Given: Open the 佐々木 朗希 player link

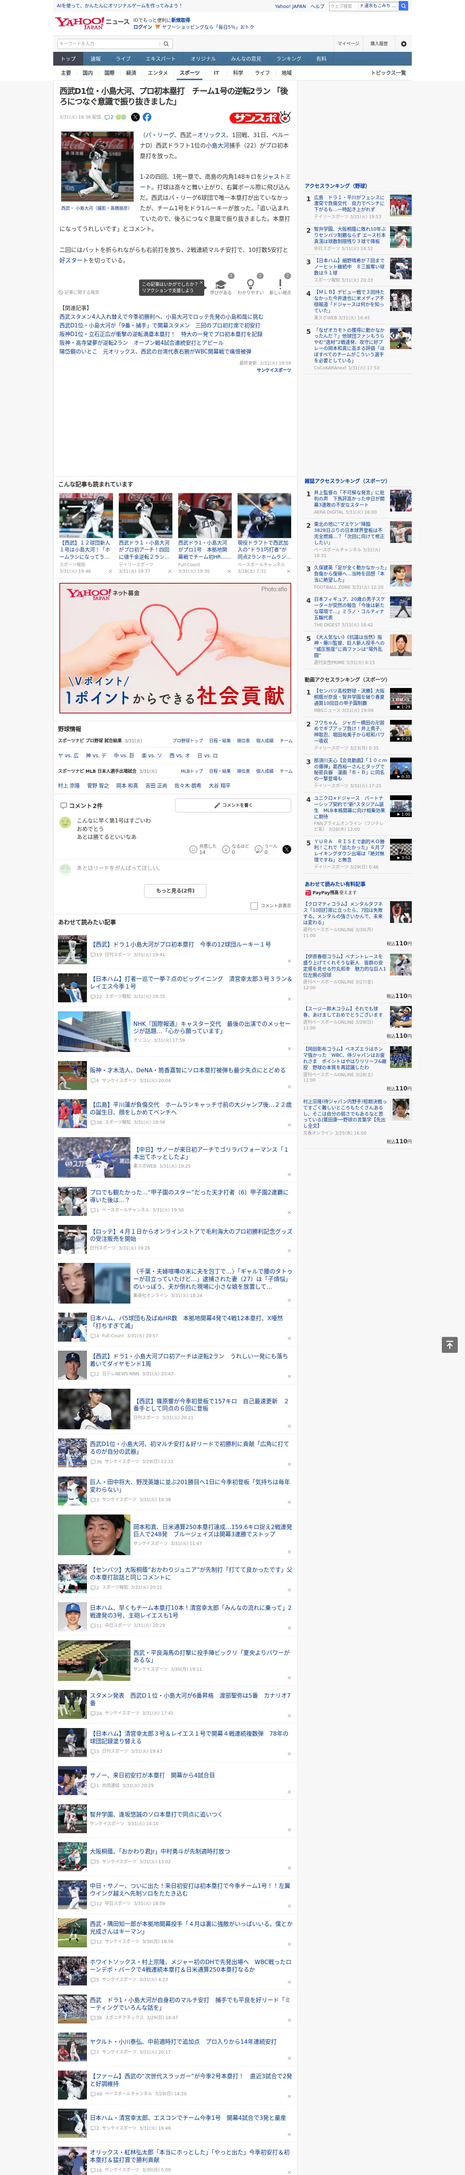Looking at the screenshot, I should pyautogui.click(x=188, y=785).
